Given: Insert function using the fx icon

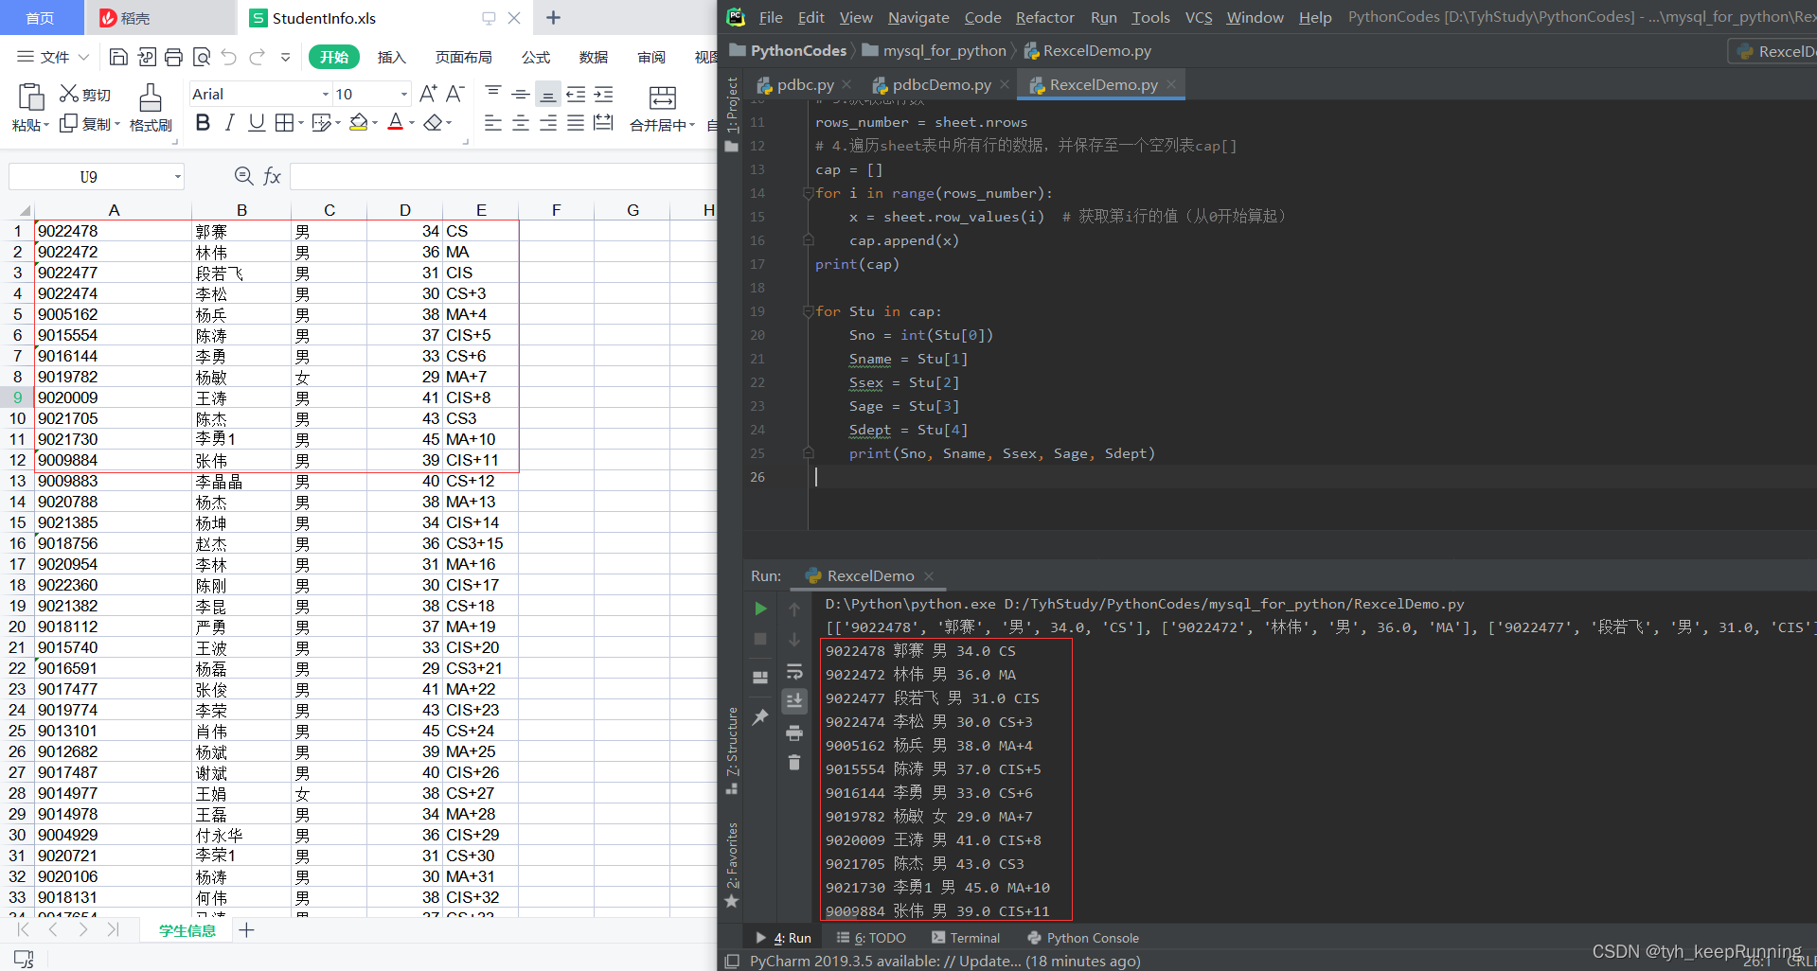Looking at the screenshot, I should [273, 176].
